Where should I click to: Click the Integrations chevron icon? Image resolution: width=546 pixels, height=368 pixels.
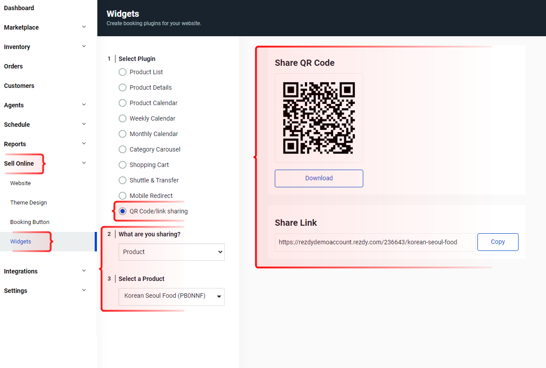[84, 271]
